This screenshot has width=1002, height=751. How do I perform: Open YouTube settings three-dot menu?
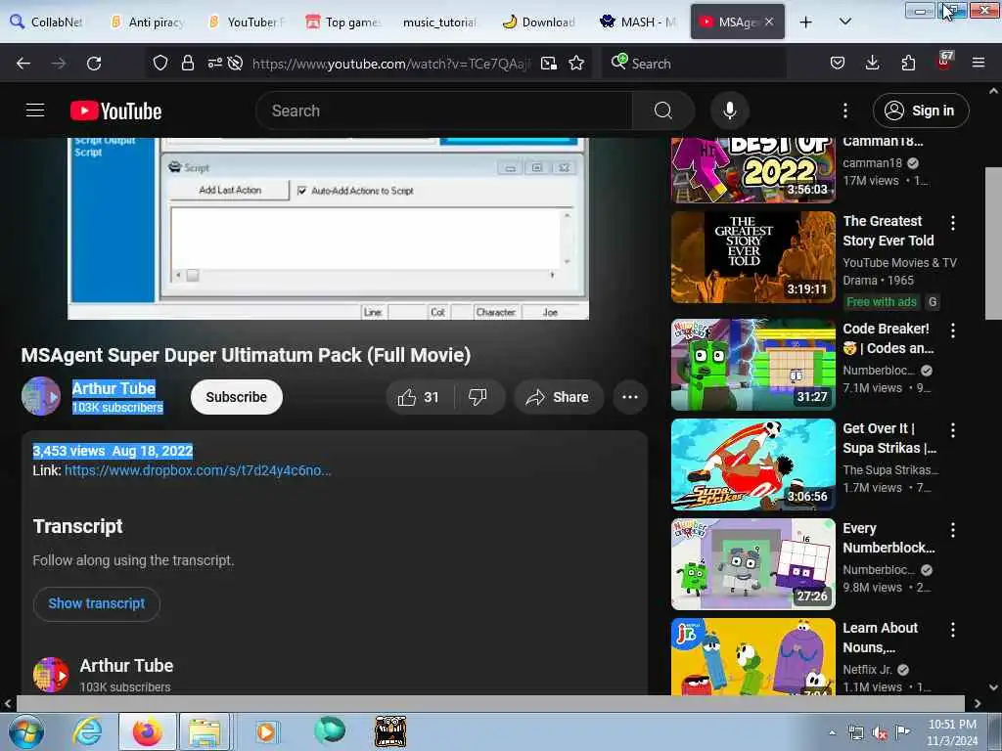pyautogui.click(x=845, y=110)
